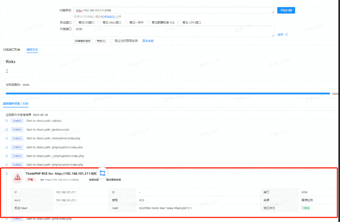Enable the 常见100端口 checkbox
Viewport: 340px width, 222px height.
75,23
